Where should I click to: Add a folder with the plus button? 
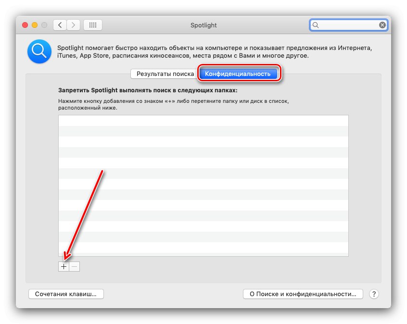(x=64, y=266)
